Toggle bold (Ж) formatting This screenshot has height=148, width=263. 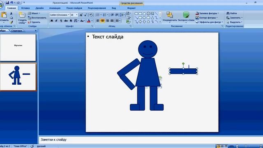[52, 21]
